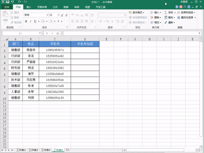Switch to the Page Layout (页面布局) tab
This screenshot has width=204, height=153.
[x=42, y=7]
